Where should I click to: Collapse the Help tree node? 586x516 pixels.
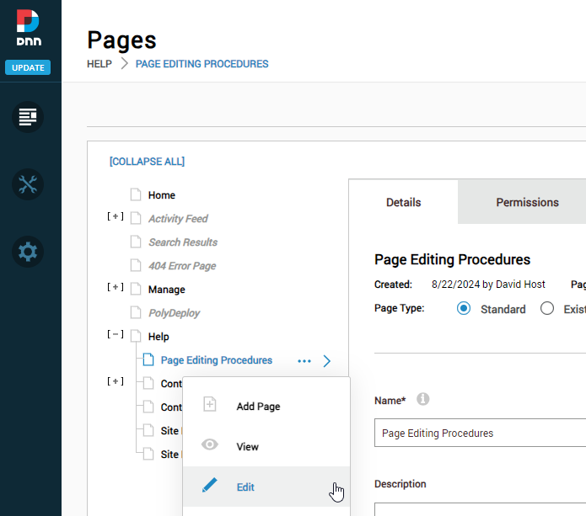pyautogui.click(x=116, y=335)
